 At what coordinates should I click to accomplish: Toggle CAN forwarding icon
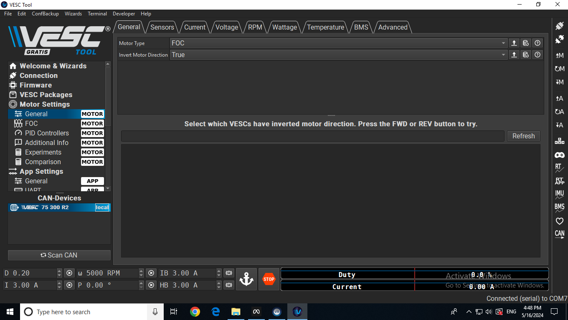pyautogui.click(x=559, y=234)
